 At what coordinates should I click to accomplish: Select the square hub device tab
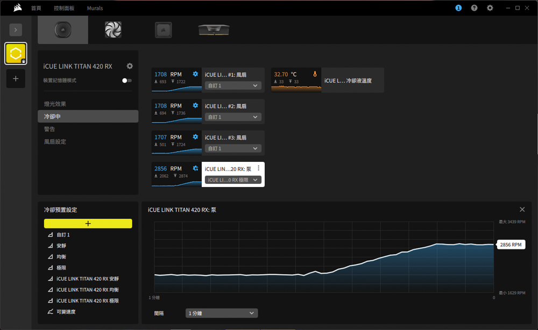click(164, 30)
